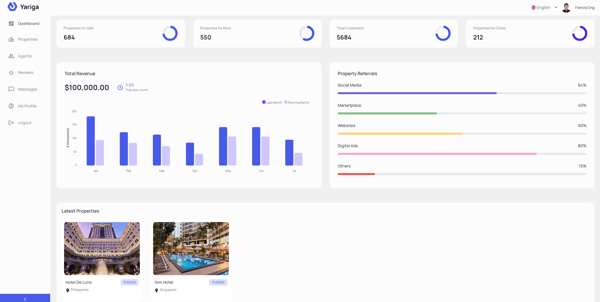Click the York Hotel title
The image size is (600, 302).
coord(164,282)
